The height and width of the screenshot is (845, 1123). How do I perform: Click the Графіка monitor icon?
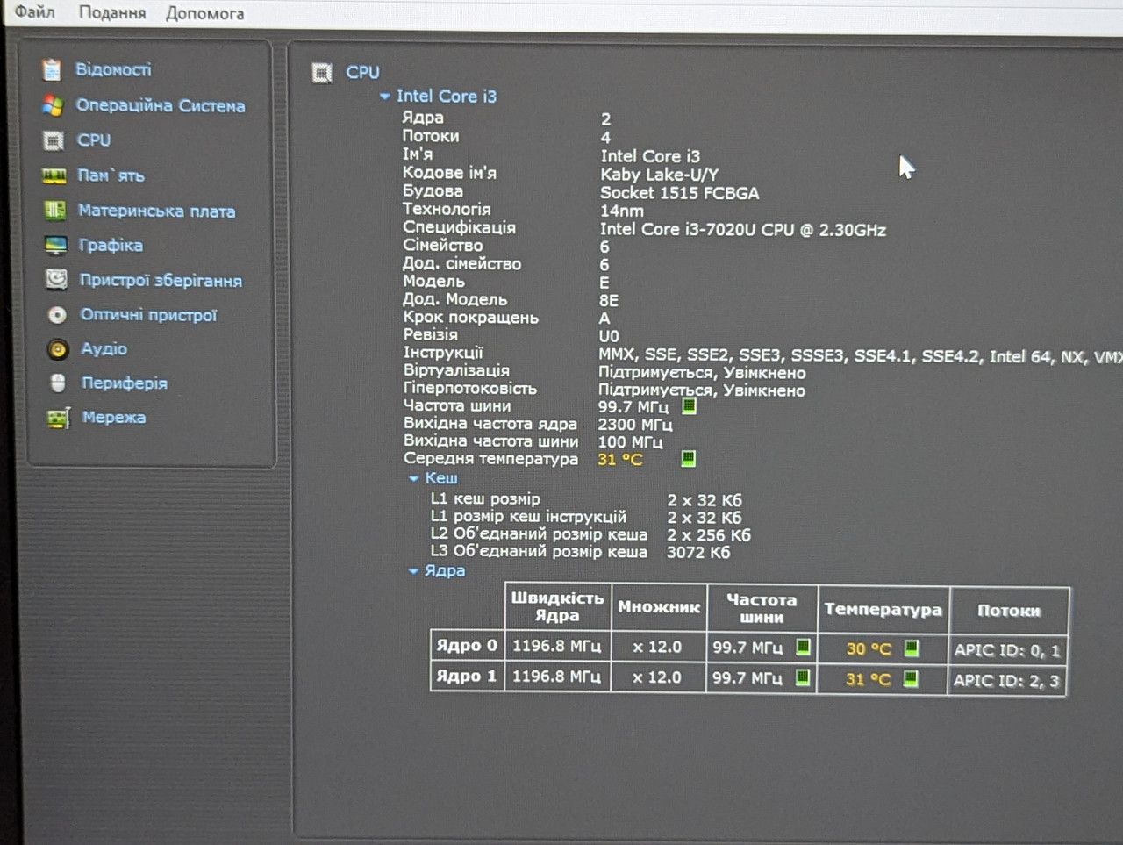(x=55, y=245)
